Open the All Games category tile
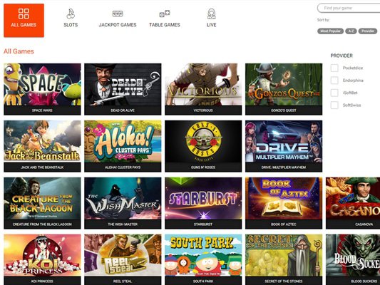This screenshot has height=285, width=380. tap(24, 21)
